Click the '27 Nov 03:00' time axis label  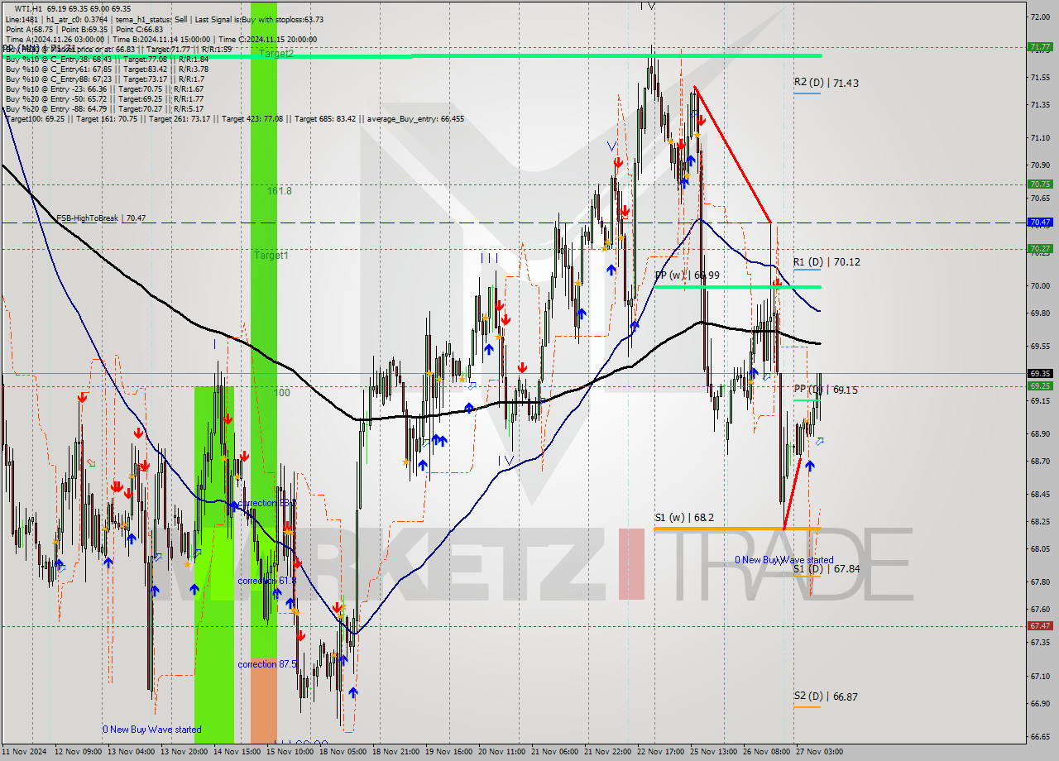coord(820,753)
